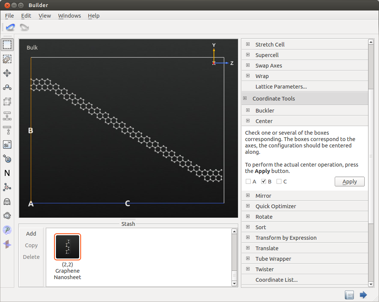Click the script window icon at bottom right
379x302 pixels.
(349, 295)
